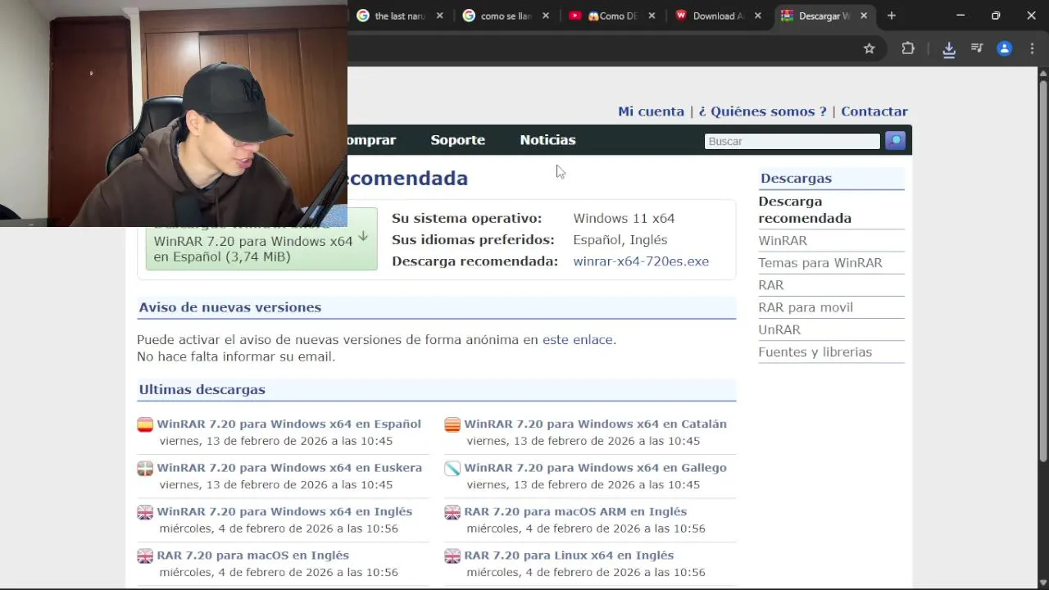Bookmark this page with the star icon
The width and height of the screenshot is (1049, 590).
pos(870,48)
